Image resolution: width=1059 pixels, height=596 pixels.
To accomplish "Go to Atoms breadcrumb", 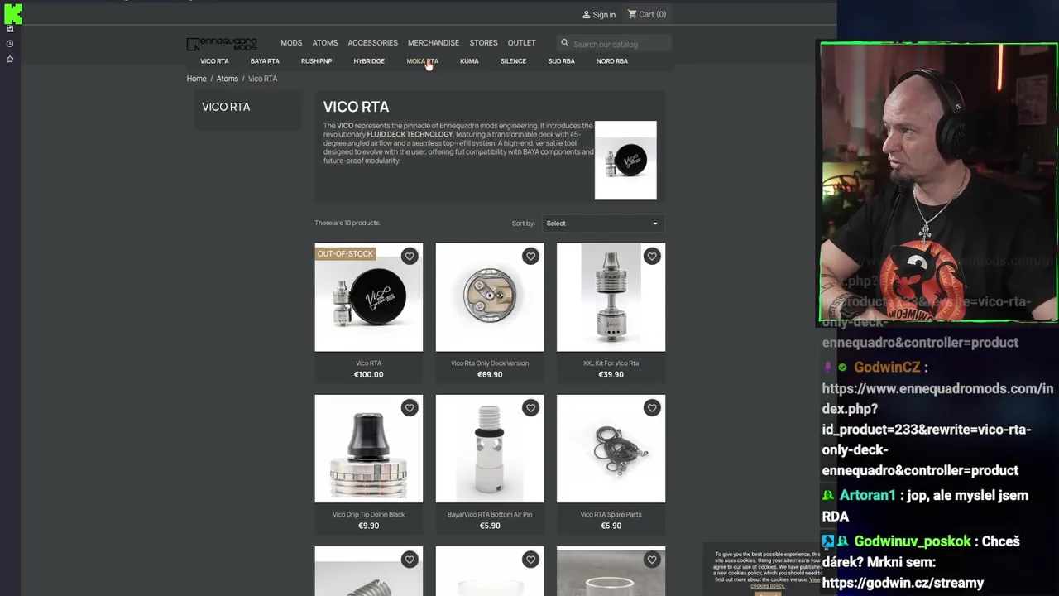I will tap(228, 79).
